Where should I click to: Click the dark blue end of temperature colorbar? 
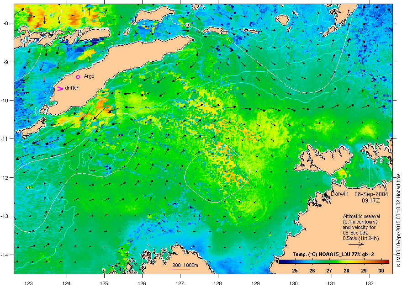(281, 262)
